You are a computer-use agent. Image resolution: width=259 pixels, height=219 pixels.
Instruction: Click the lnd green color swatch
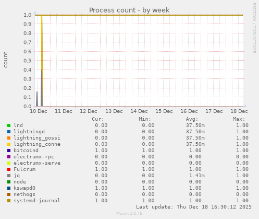[x=9, y=125]
